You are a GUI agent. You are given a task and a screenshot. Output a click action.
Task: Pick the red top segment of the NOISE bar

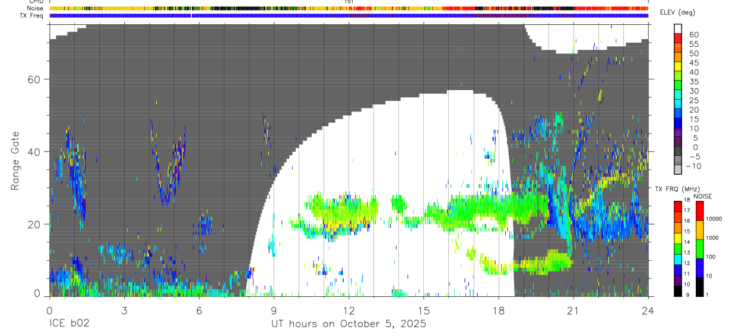pyautogui.click(x=699, y=211)
